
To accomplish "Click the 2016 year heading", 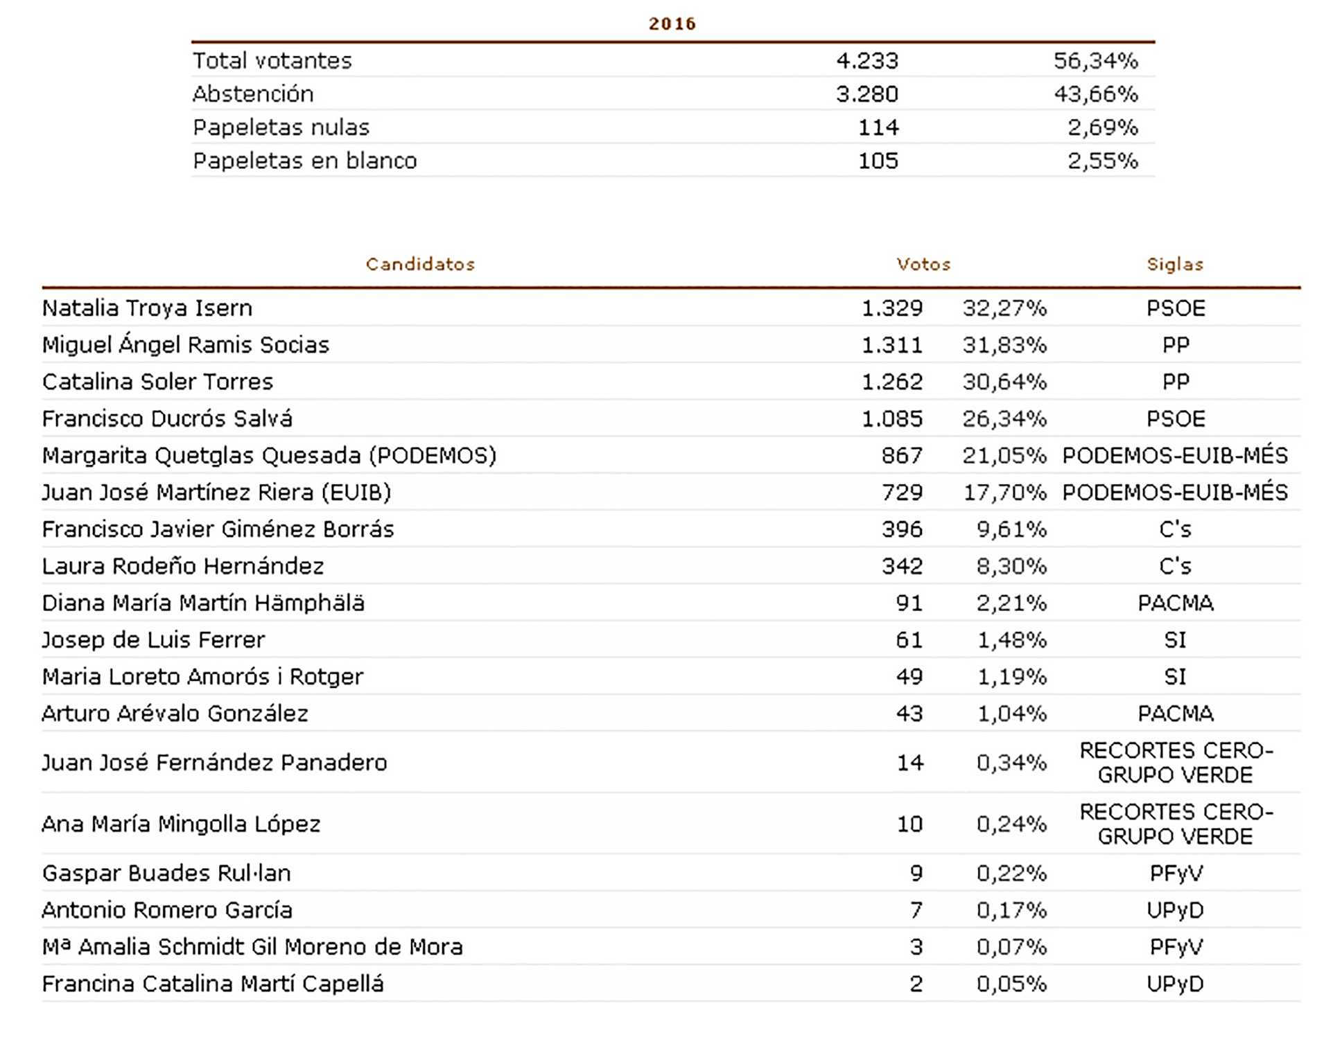I will pos(672,24).
